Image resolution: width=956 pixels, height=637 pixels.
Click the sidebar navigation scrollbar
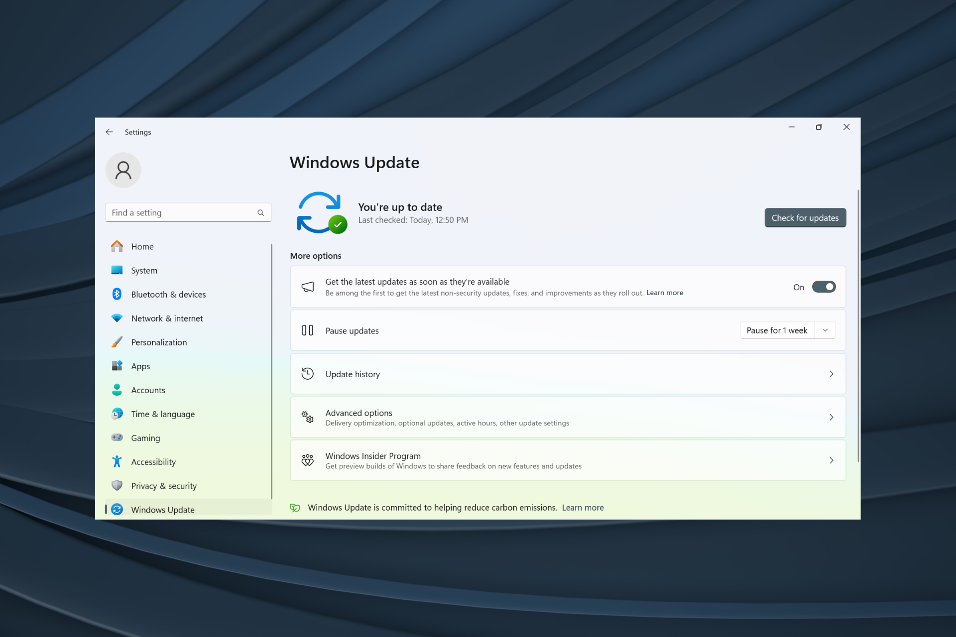271,371
